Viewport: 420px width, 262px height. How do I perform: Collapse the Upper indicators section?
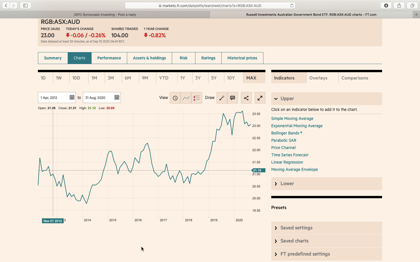[x=276, y=99]
